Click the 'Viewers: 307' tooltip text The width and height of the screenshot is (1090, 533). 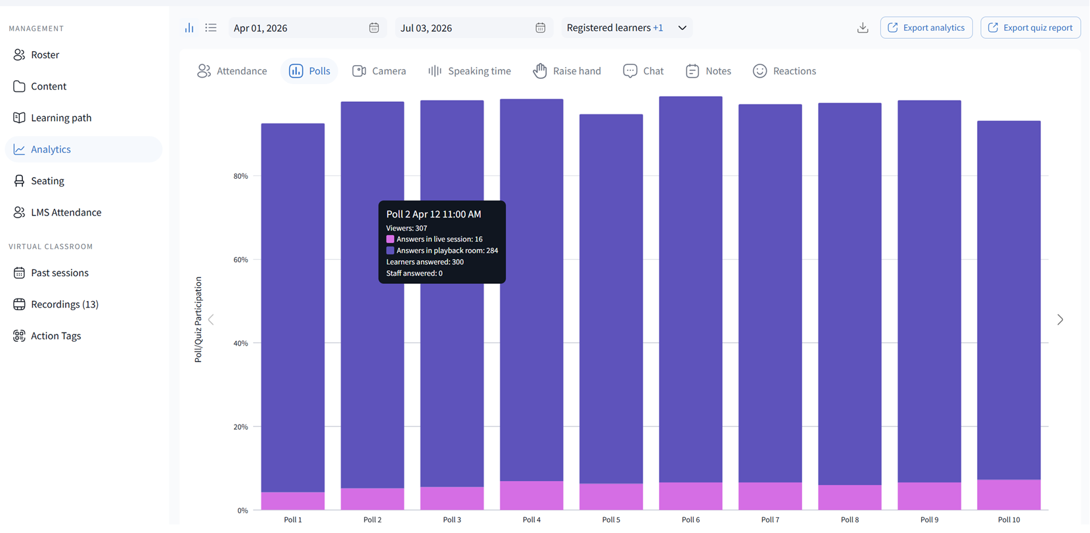point(407,228)
